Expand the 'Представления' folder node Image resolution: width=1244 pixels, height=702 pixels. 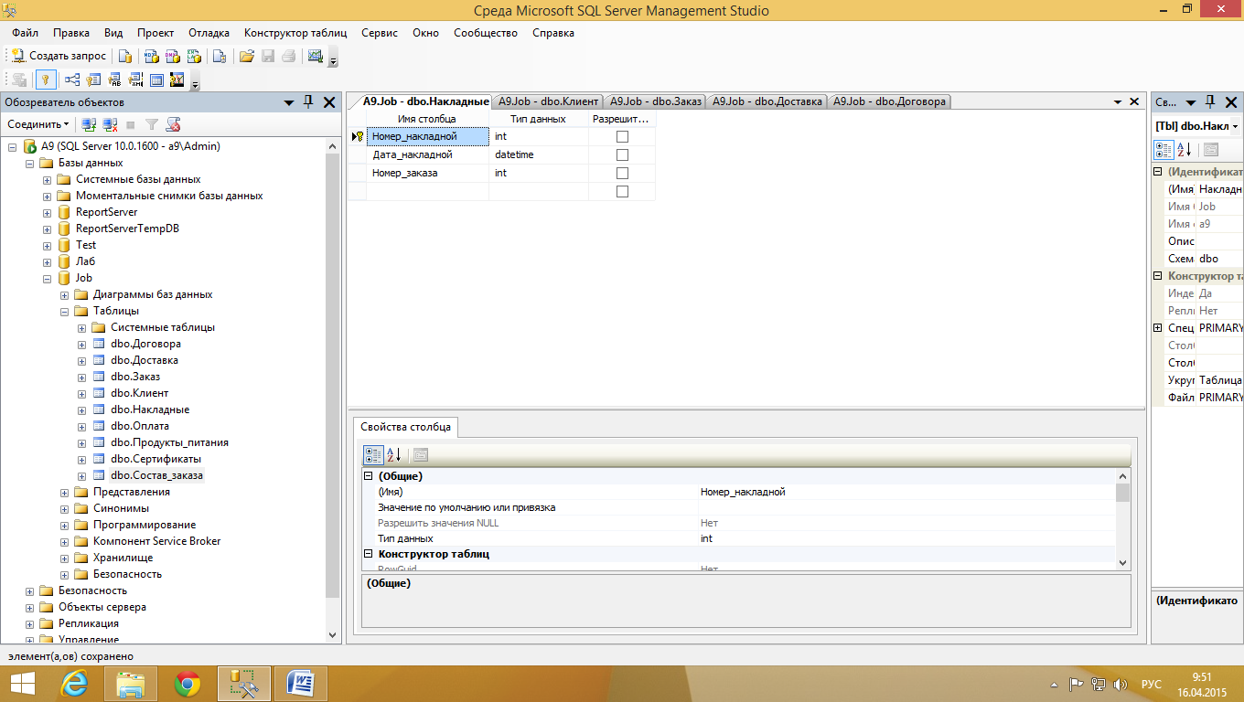[x=65, y=492]
